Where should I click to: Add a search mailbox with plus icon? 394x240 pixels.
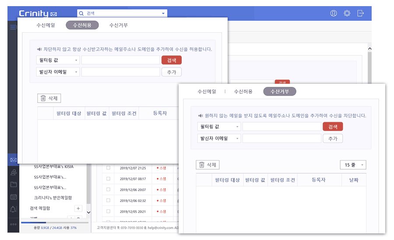78,209
